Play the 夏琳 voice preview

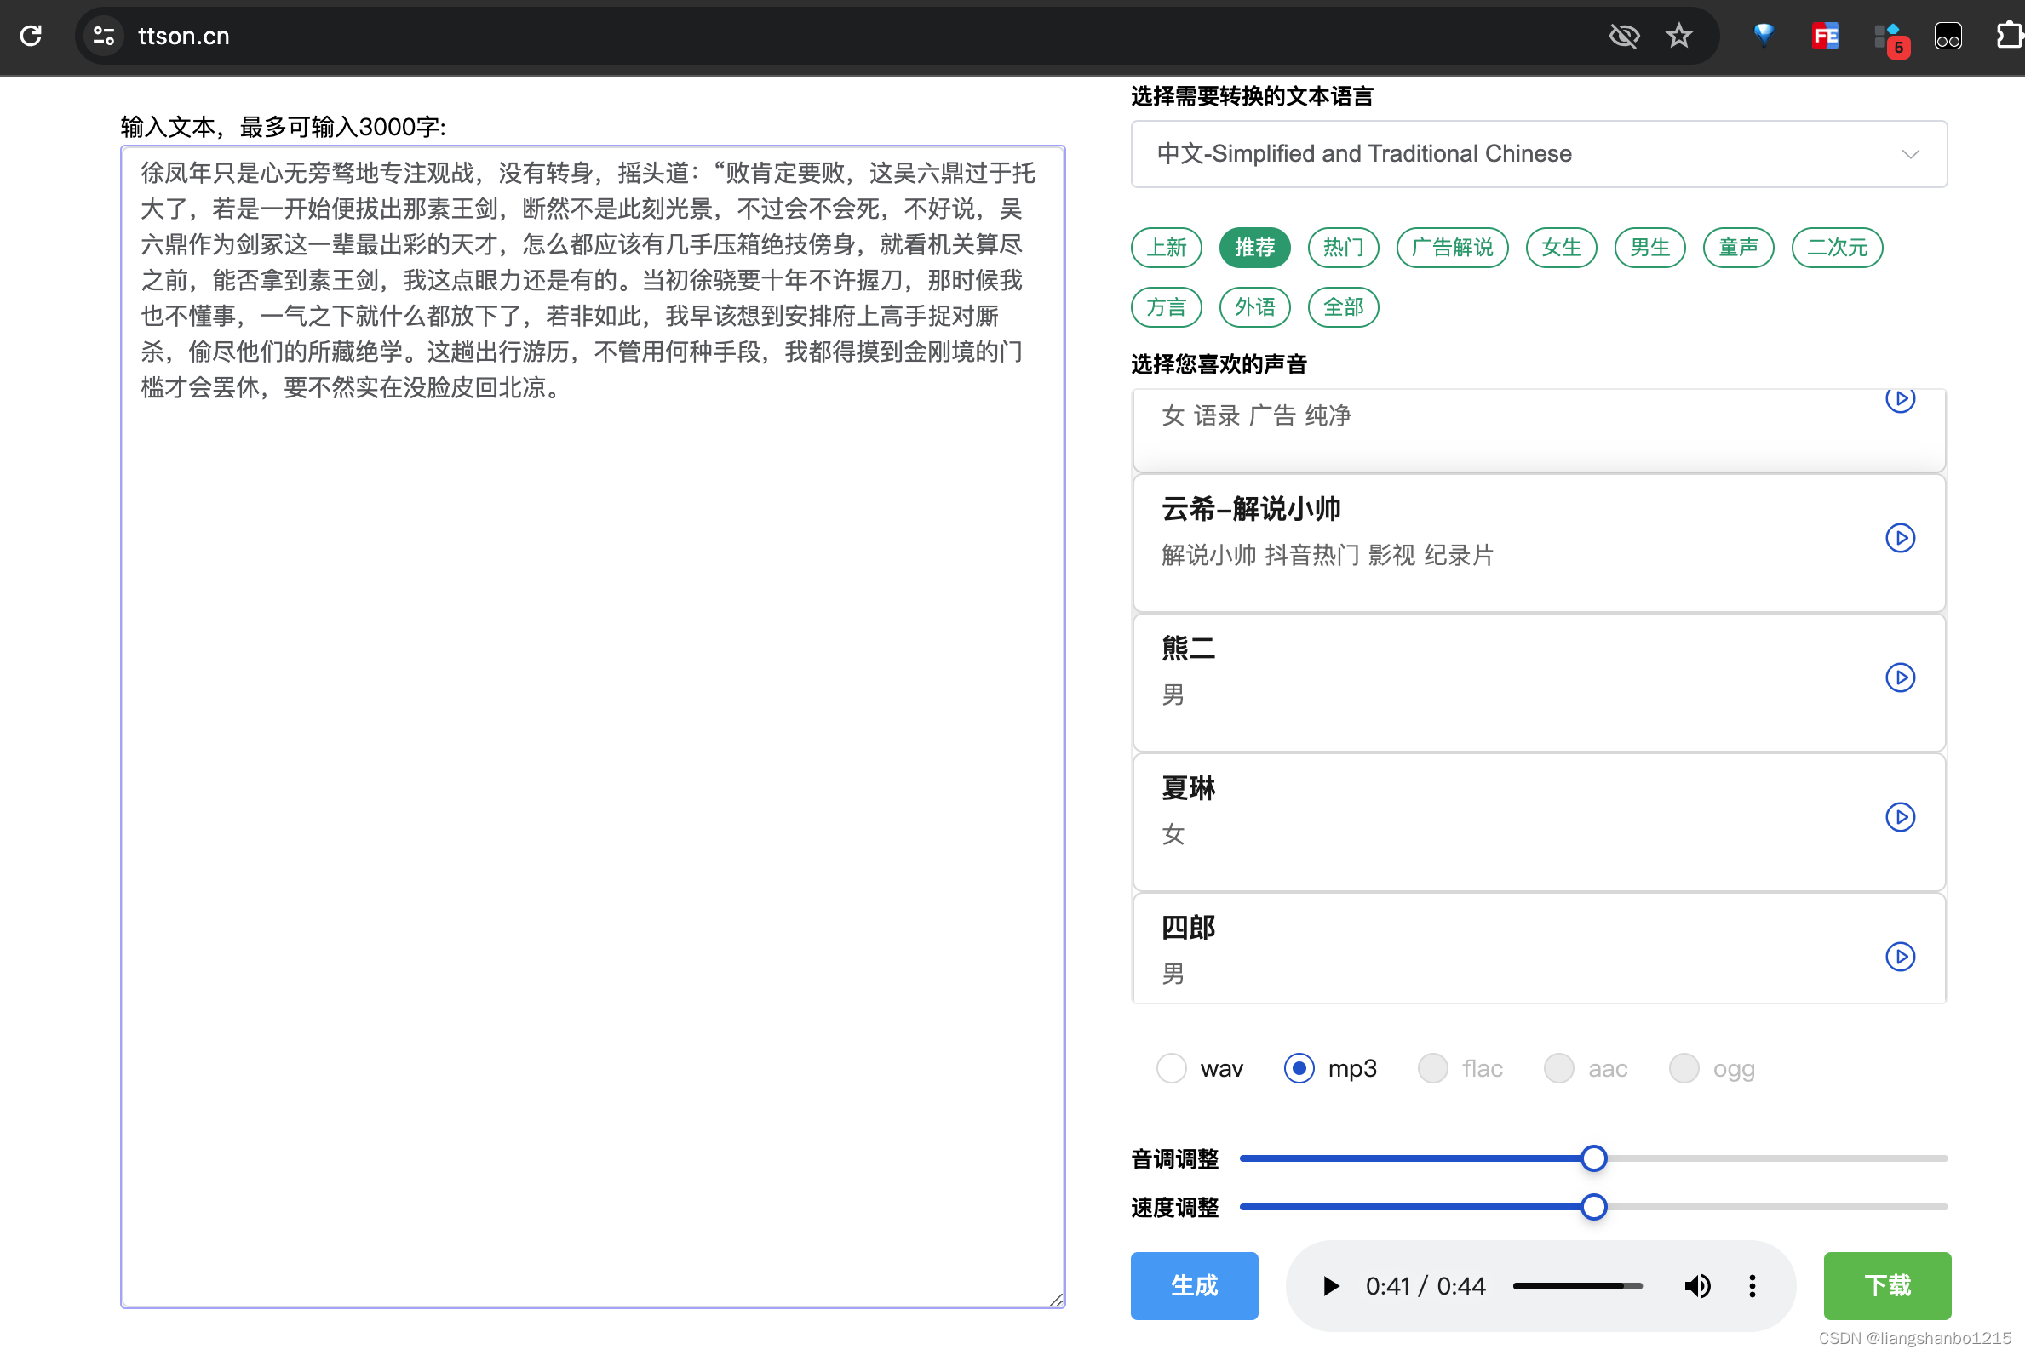coord(1900,816)
